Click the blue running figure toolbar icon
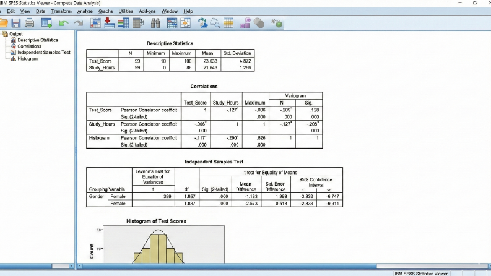Viewport: 491px width, 276px height. pyautogui.click(x=202, y=23)
